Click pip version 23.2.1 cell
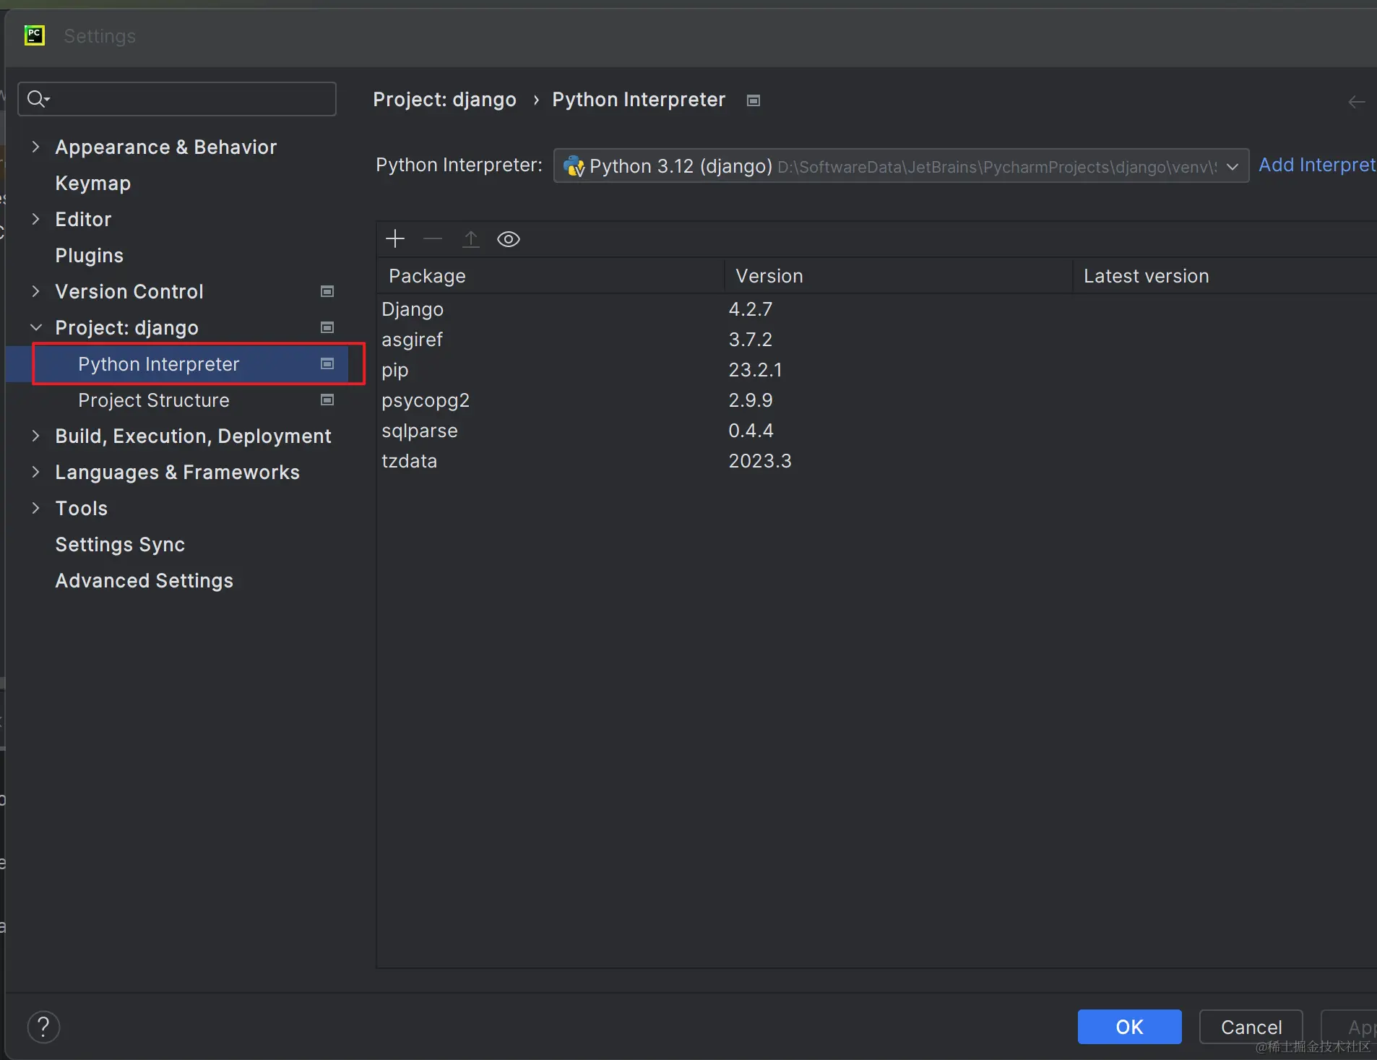The width and height of the screenshot is (1377, 1060). [x=755, y=370]
